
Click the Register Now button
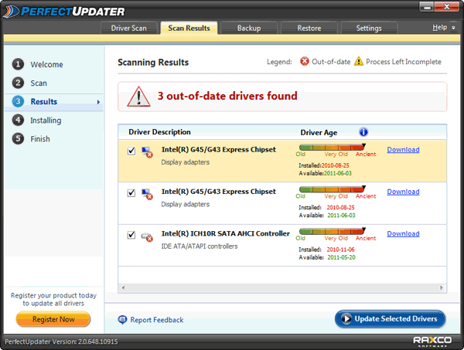pyautogui.click(x=53, y=319)
